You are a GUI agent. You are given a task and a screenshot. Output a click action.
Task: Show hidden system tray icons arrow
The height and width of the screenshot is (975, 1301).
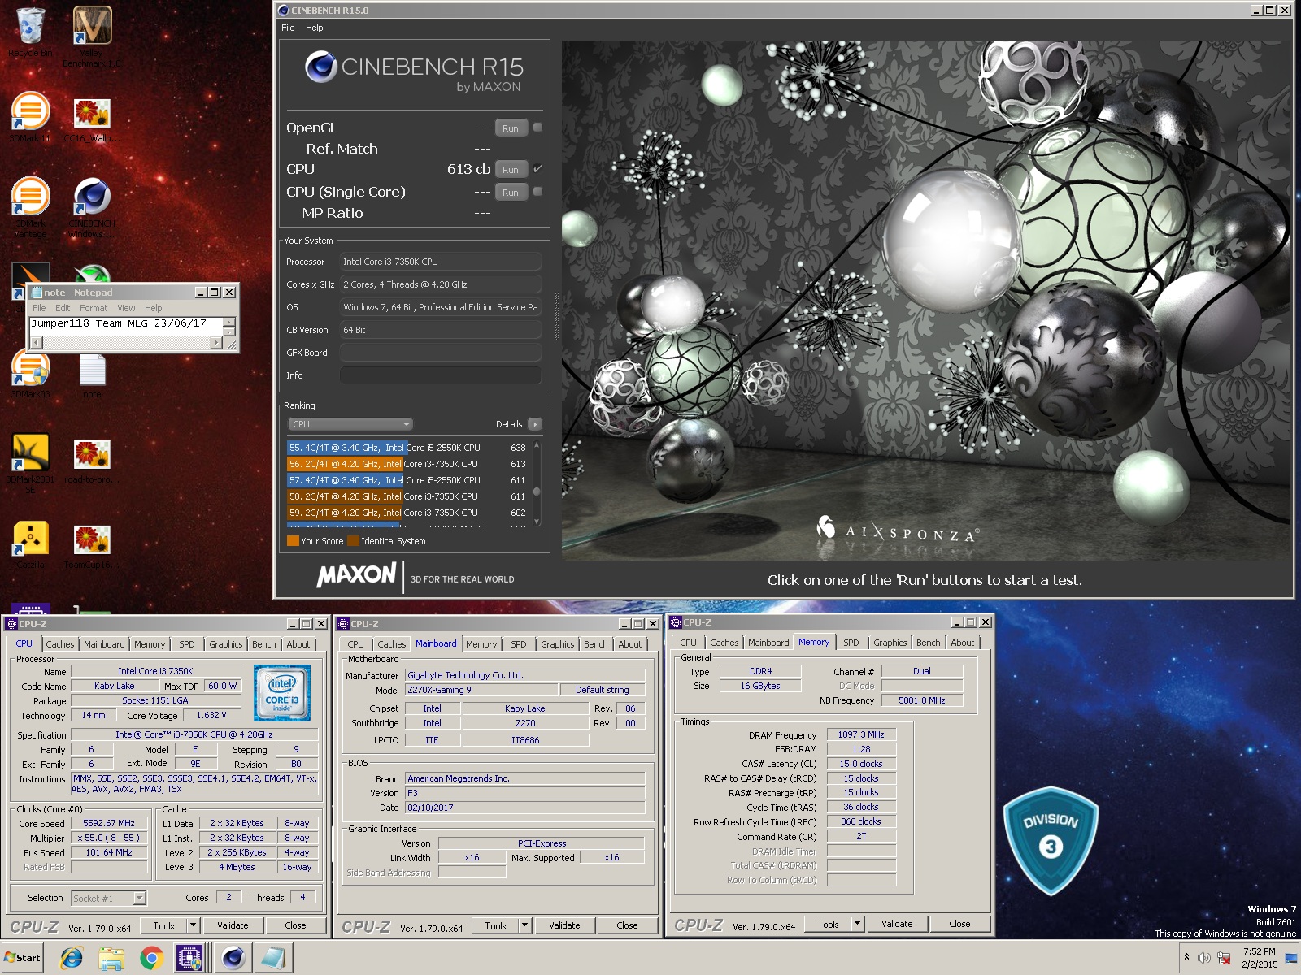1186,958
